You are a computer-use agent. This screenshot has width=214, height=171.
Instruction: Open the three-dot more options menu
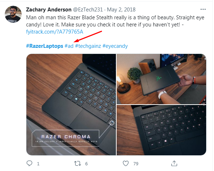(x=203, y=9)
